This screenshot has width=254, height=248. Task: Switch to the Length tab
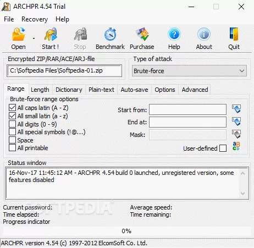(x=40, y=90)
